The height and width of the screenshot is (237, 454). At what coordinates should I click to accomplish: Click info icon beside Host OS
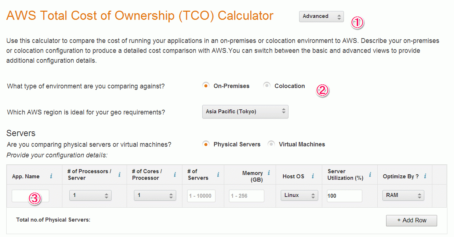click(x=313, y=176)
